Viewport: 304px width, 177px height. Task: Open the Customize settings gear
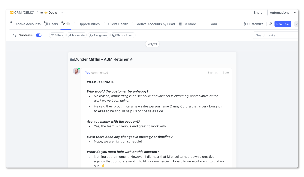click(253, 24)
